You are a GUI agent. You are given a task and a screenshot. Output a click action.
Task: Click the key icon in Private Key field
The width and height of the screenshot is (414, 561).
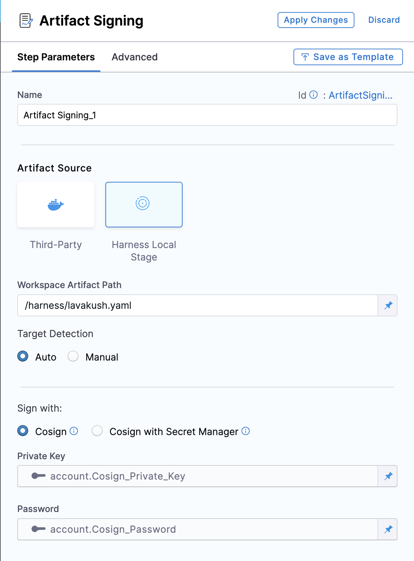pos(38,476)
